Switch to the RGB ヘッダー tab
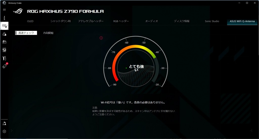 pyautogui.click(x=121, y=21)
